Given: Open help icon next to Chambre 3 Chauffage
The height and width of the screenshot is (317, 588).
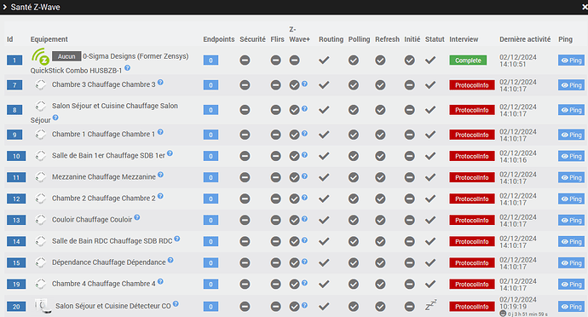Looking at the screenshot, I should click(160, 82).
